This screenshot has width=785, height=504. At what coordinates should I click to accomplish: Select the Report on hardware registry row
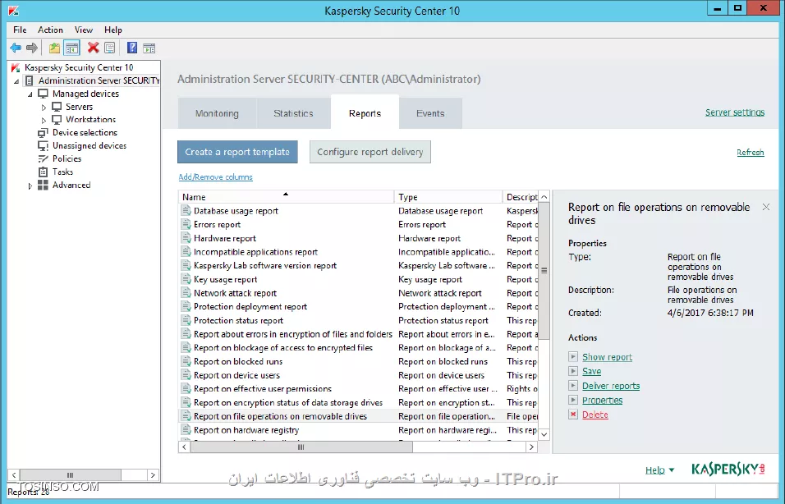pyautogui.click(x=358, y=430)
